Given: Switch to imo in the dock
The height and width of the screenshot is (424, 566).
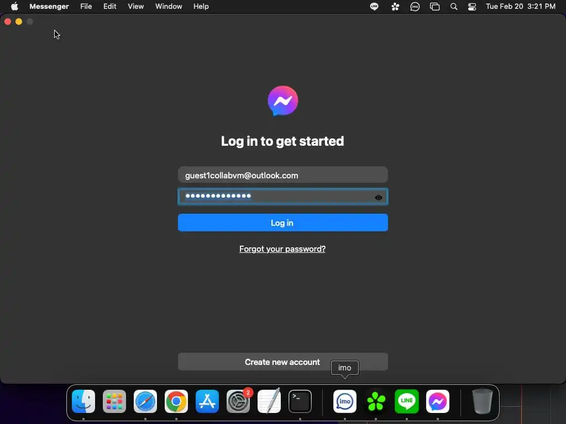Looking at the screenshot, I should [x=345, y=401].
